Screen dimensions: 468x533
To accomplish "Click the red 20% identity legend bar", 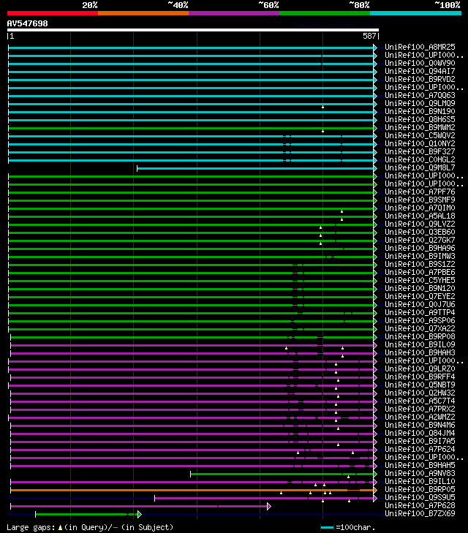I will [x=53, y=13].
